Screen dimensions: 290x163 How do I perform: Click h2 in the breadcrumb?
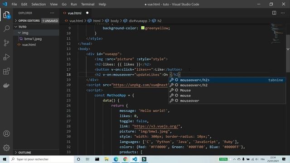coord(159,21)
